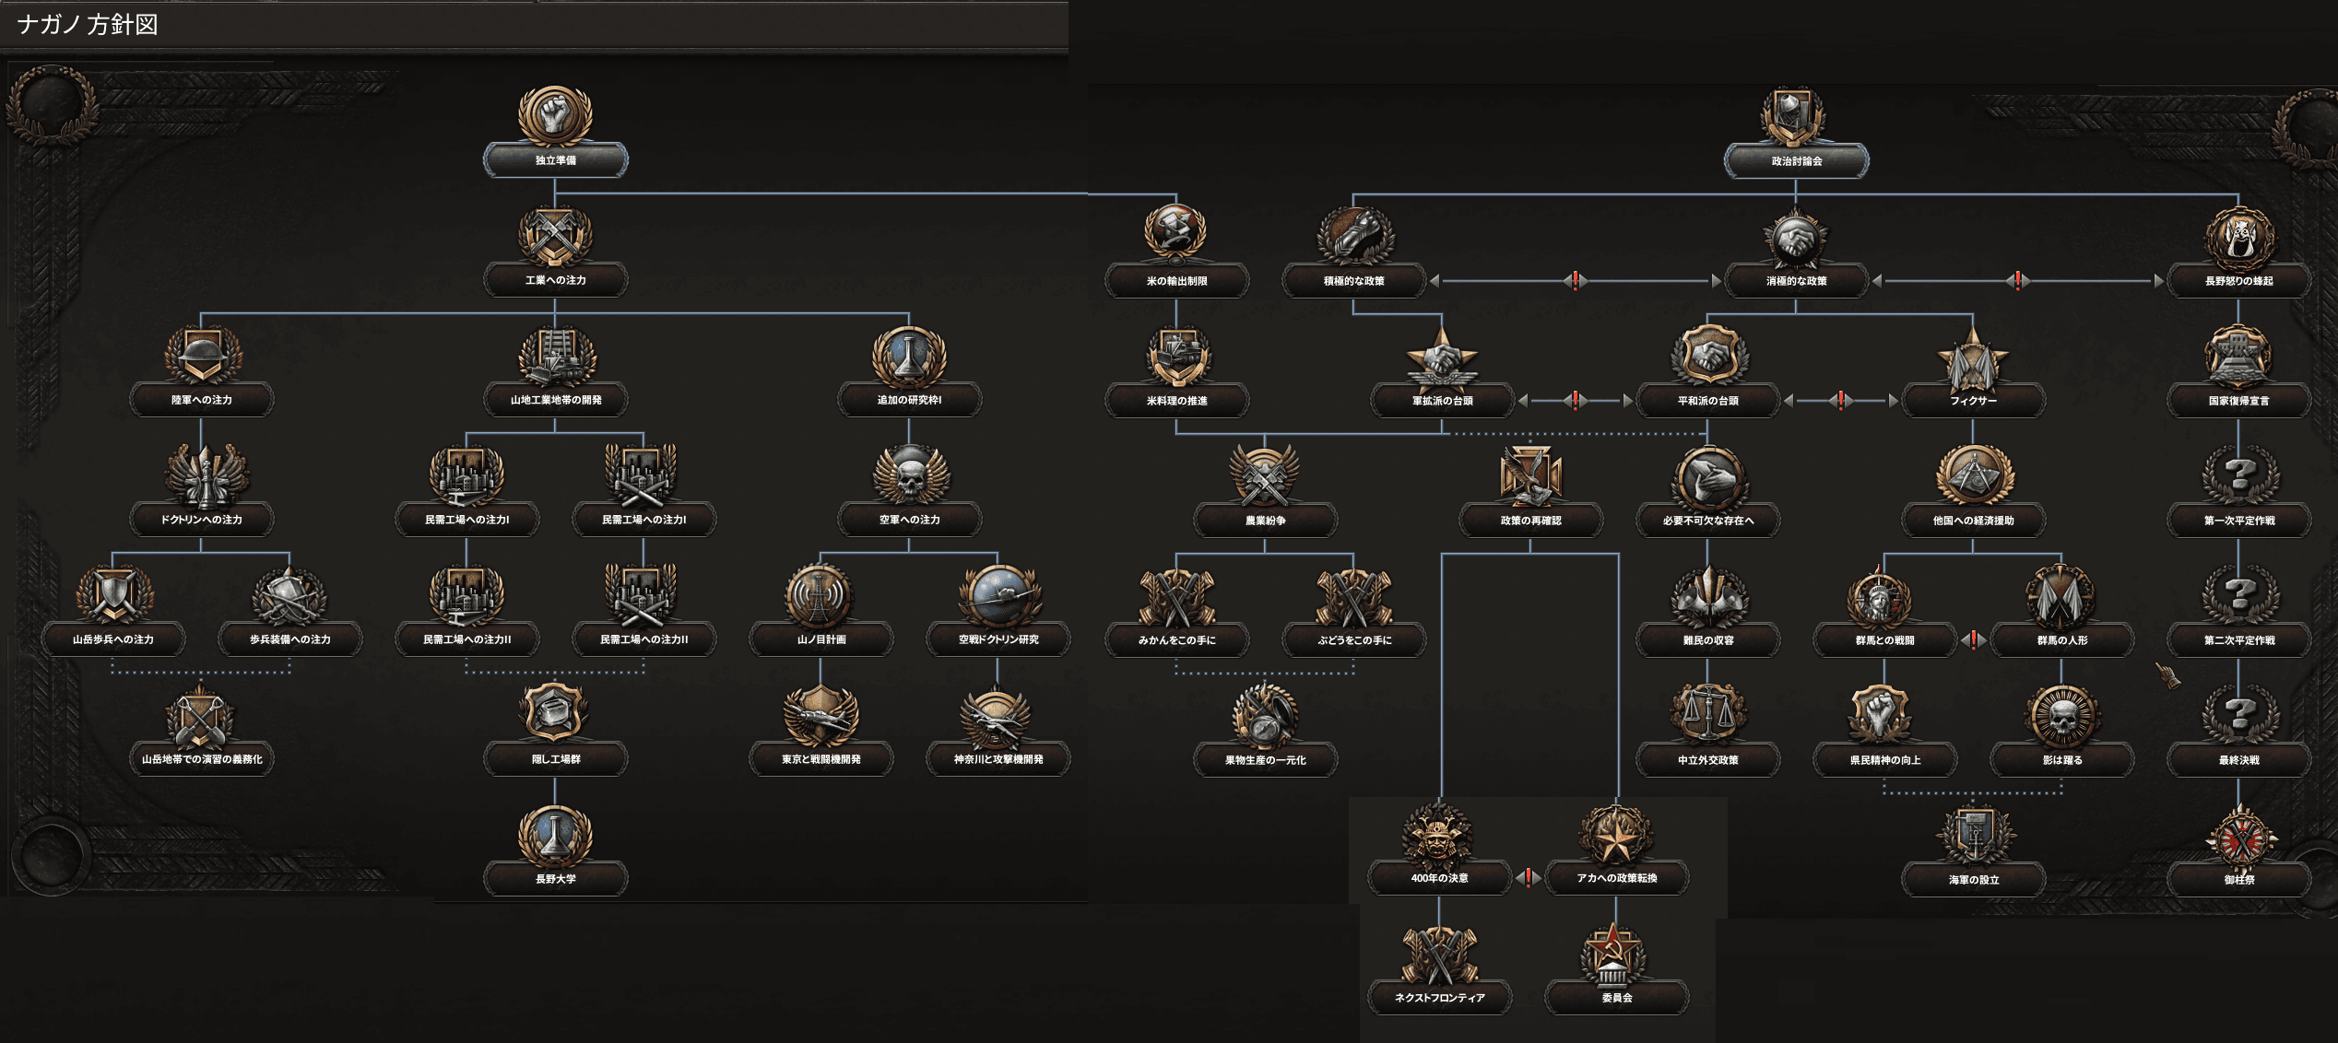Click the 歩兵装備への注力 focus label
This screenshot has height=1043, width=2338.
coord(290,639)
